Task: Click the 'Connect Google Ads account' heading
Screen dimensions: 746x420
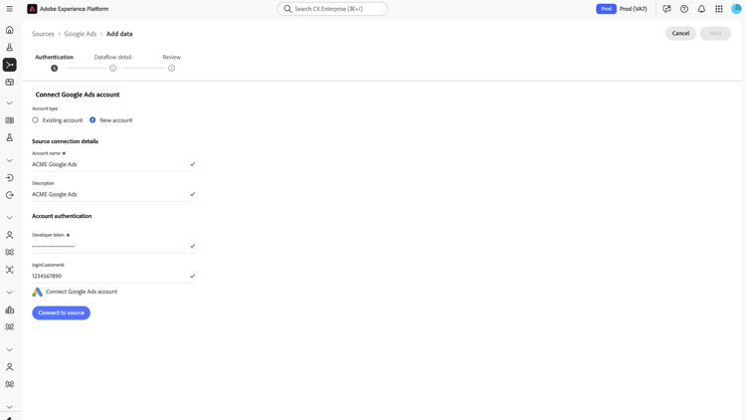Action: pyautogui.click(x=77, y=95)
